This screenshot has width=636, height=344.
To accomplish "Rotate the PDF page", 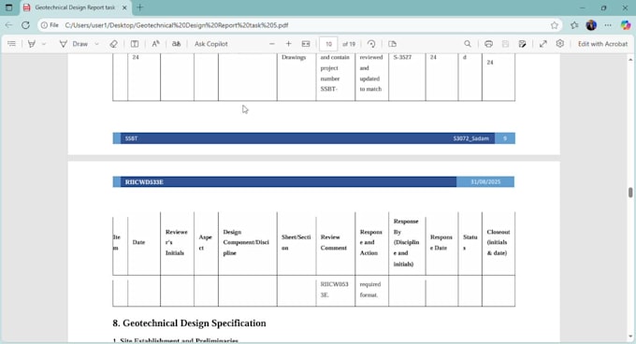I will [371, 44].
